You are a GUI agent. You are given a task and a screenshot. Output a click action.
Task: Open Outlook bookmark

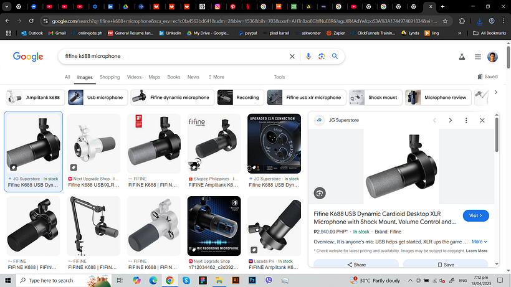click(32, 33)
